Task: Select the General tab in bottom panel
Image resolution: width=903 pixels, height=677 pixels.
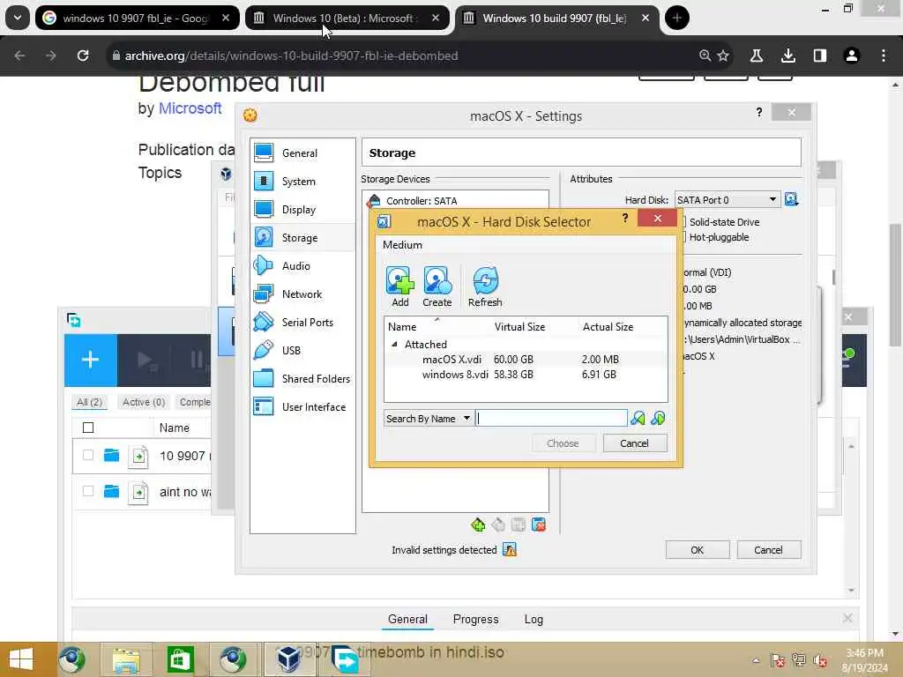Action: pos(407,620)
